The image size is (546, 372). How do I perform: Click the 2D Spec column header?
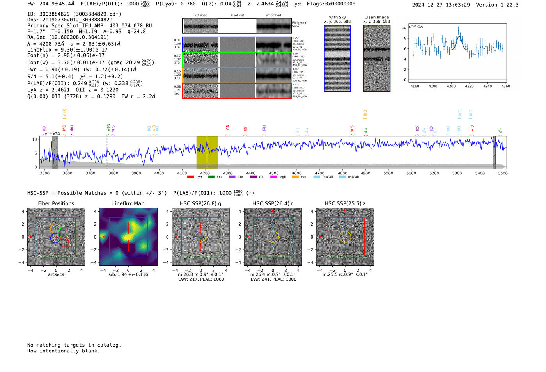(201, 16)
